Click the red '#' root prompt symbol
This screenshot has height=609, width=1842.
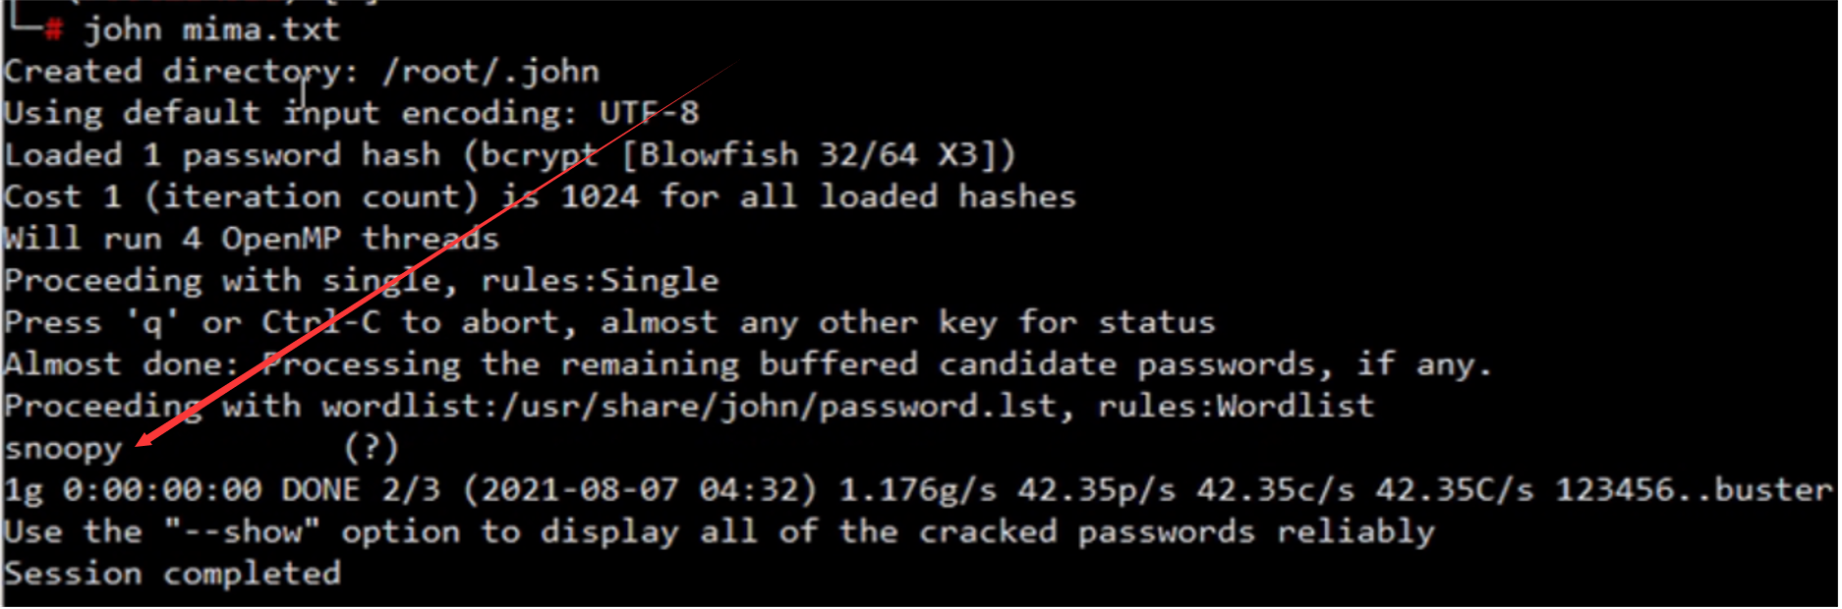54,30
